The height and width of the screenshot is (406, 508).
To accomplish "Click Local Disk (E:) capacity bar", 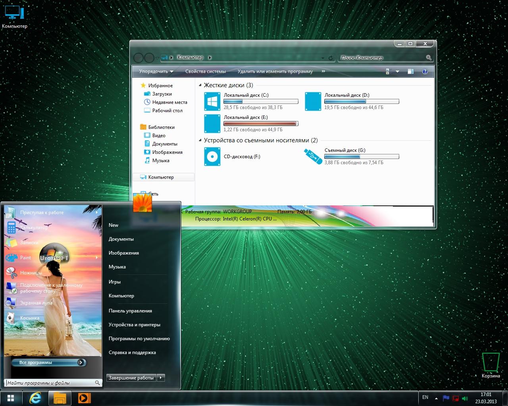I will 261,124.
